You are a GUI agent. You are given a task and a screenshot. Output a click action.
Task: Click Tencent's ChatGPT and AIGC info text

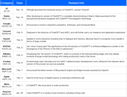76,33
